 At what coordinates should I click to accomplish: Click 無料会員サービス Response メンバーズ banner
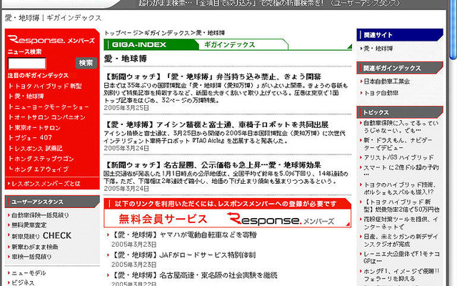(227, 219)
